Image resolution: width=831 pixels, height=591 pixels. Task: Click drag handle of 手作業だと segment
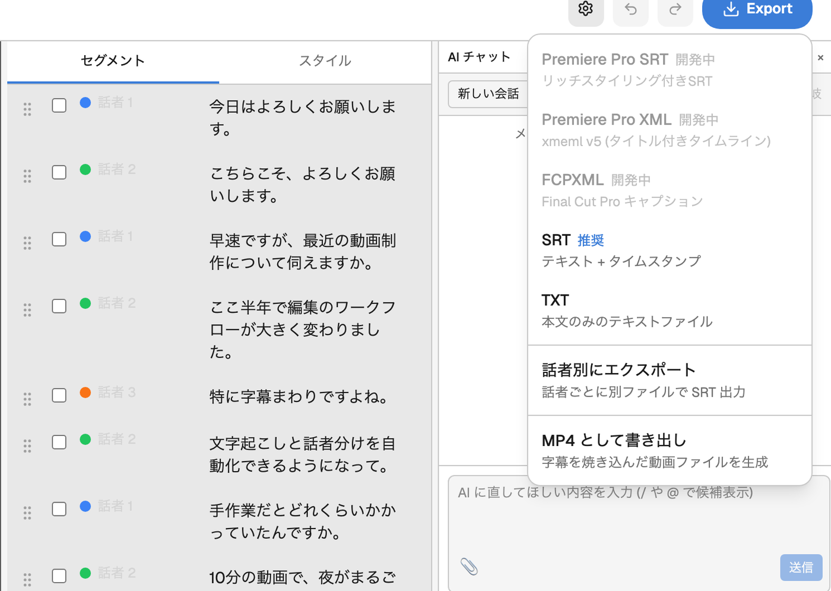pyautogui.click(x=27, y=513)
